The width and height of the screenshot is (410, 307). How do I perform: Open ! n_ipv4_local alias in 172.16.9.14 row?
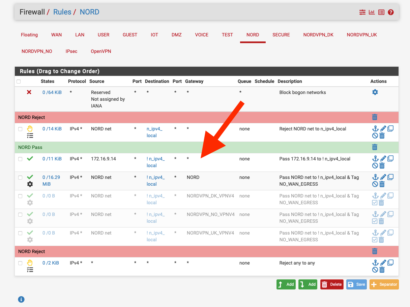(156, 162)
